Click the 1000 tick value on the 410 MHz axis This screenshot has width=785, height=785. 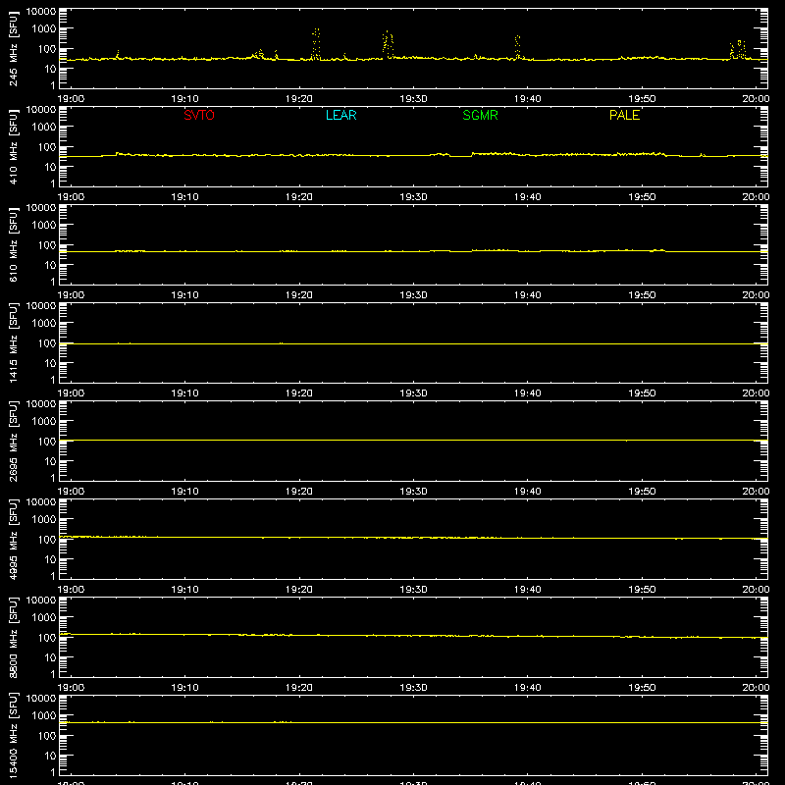(44, 128)
